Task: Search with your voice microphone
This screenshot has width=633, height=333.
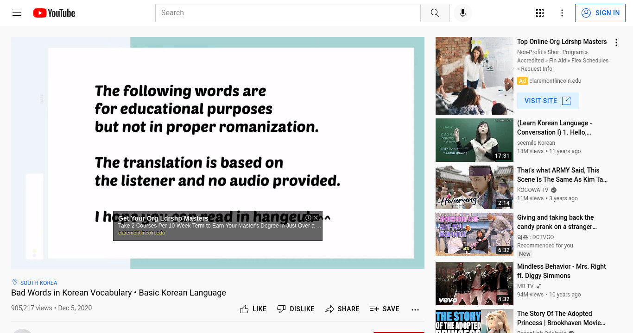Action: coord(462,13)
